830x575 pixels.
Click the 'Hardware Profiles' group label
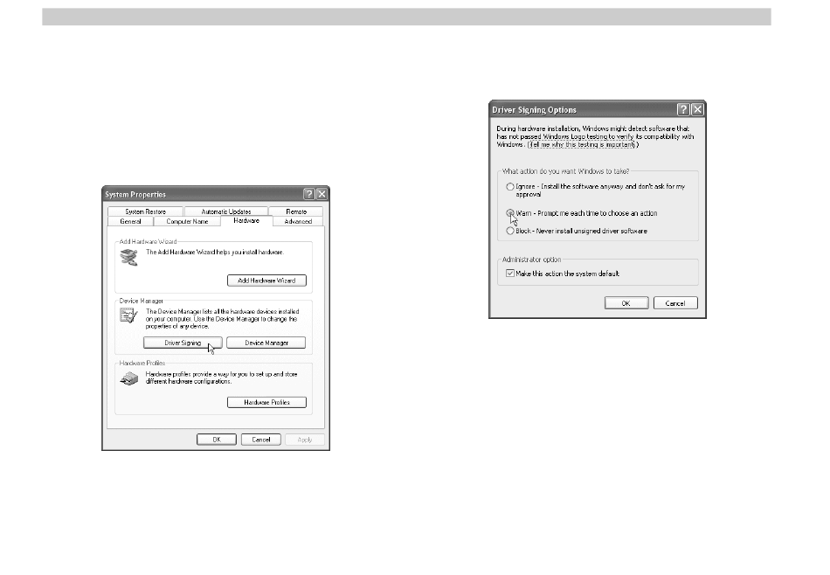tap(142, 364)
